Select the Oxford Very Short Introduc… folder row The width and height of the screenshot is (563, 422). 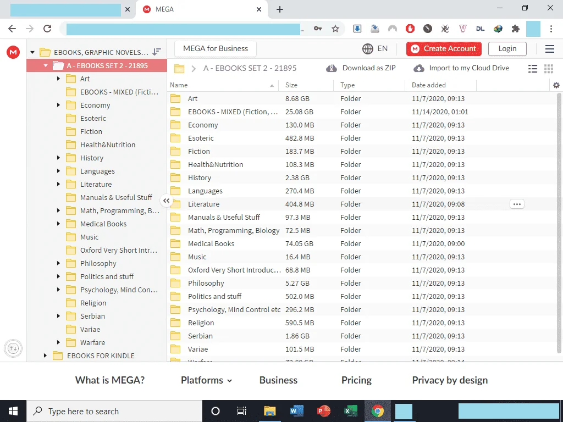[x=362, y=270]
